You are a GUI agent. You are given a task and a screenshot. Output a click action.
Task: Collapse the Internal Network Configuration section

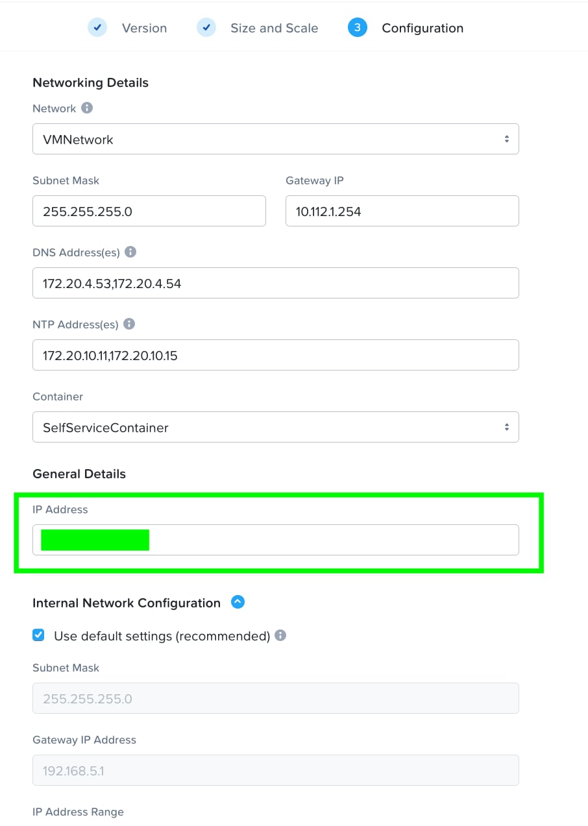click(238, 602)
